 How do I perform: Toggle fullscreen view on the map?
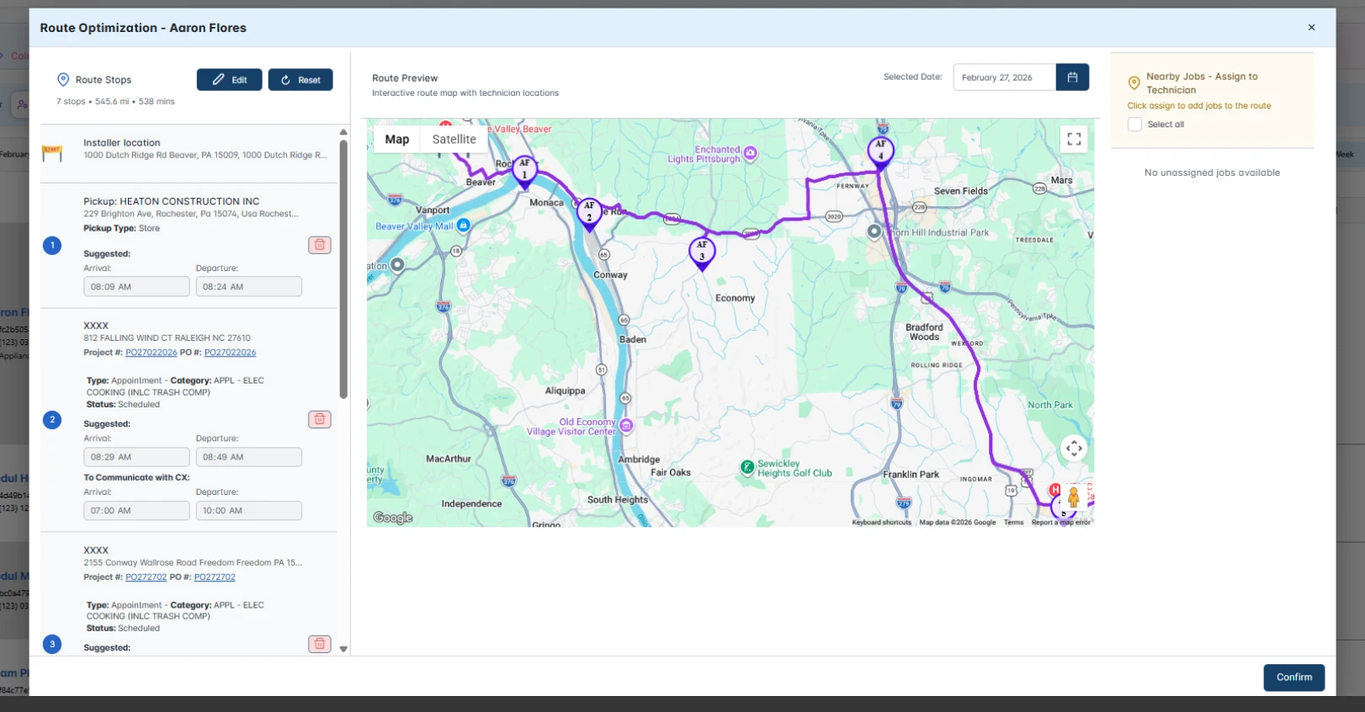click(x=1074, y=139)
